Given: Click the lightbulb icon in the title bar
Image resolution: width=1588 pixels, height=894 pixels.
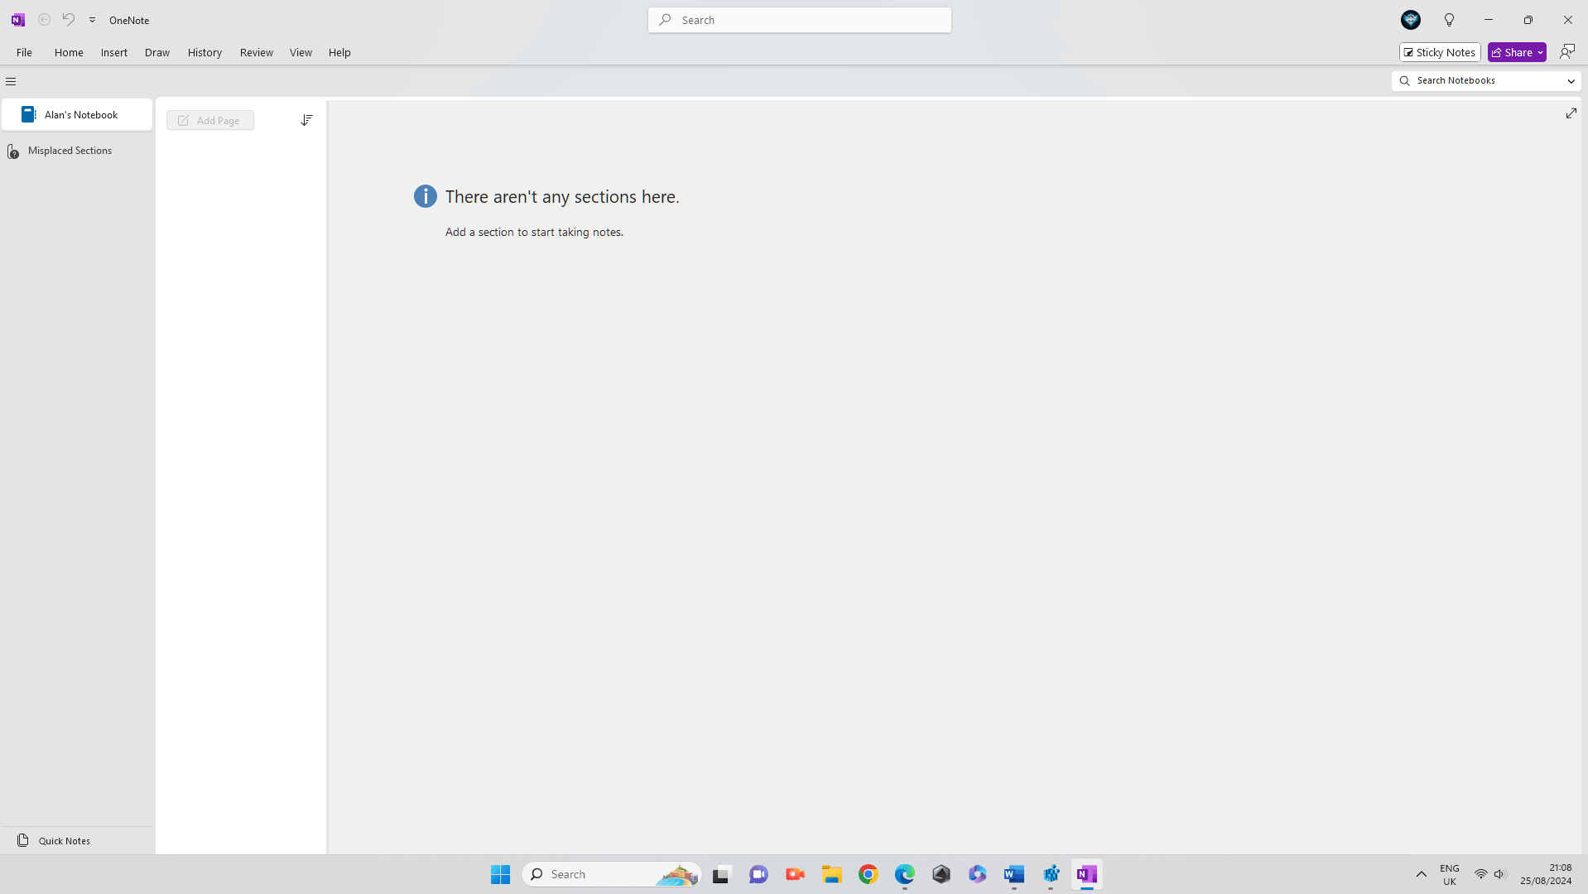Looking at the screenshot, I should tap(1449, 20).
